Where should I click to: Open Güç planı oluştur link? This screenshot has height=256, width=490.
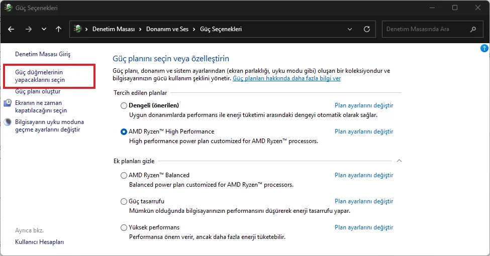pos(38,91)
